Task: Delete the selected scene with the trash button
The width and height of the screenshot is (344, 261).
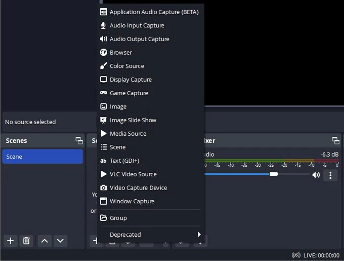Action: coord(26,241)
